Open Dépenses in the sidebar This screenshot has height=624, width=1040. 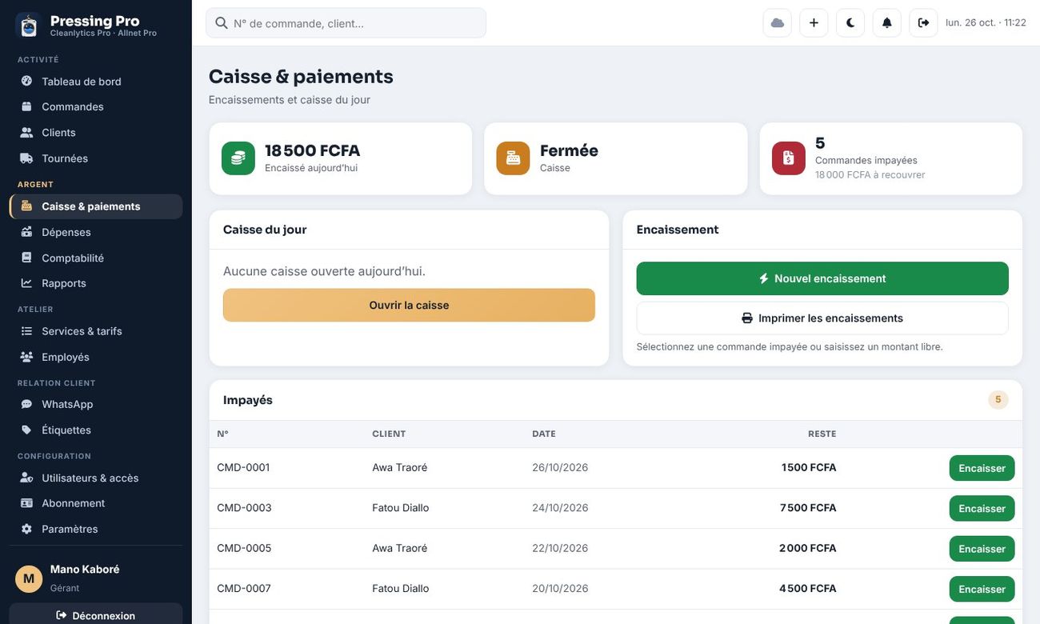[x=96, y=232]
